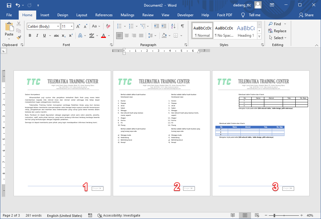The width and height of the screenshot is (321, 219).
Task: Toggle Show/Hide paragraph marks
Action: point(182,26)
